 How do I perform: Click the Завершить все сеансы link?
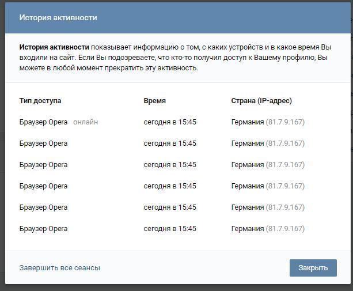coord(59,268)
